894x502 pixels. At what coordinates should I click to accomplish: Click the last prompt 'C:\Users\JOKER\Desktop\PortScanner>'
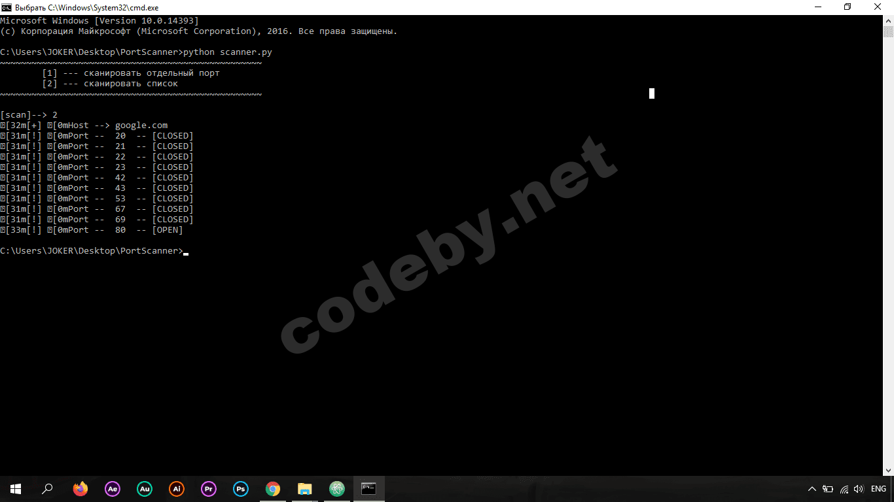[x=92, y=251]
